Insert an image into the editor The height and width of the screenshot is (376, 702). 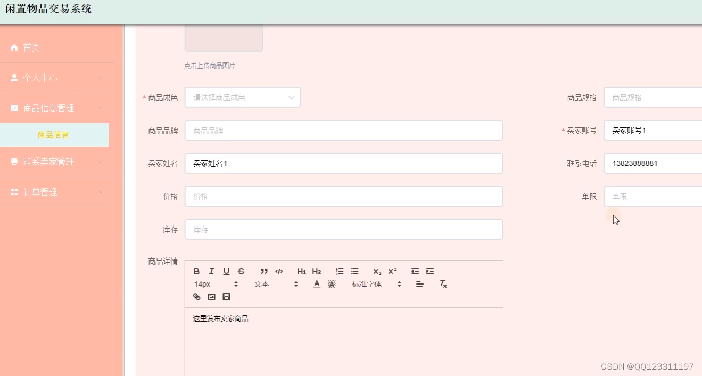point(211,297)
